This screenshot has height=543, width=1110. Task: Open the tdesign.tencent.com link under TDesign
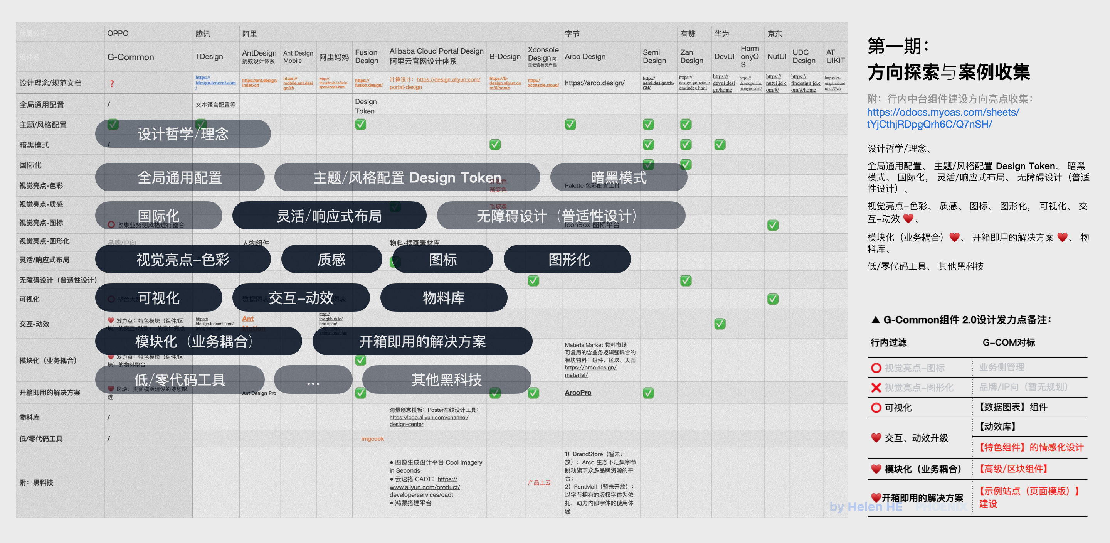[x=215, y=83]
